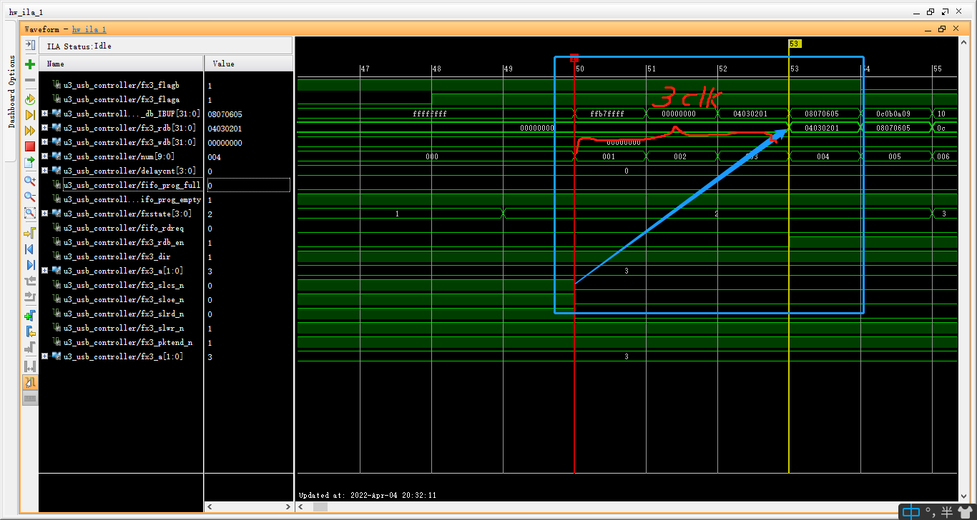Open trigger setup settings at toolbar top
977x520 pixels.
click(29, 45)
